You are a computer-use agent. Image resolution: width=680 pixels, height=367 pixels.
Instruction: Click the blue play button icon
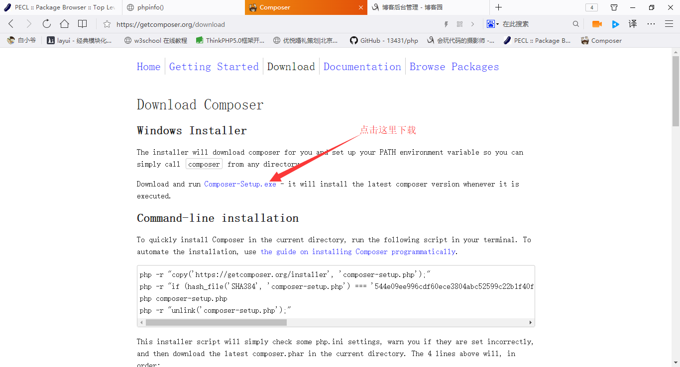click(615, 24)
